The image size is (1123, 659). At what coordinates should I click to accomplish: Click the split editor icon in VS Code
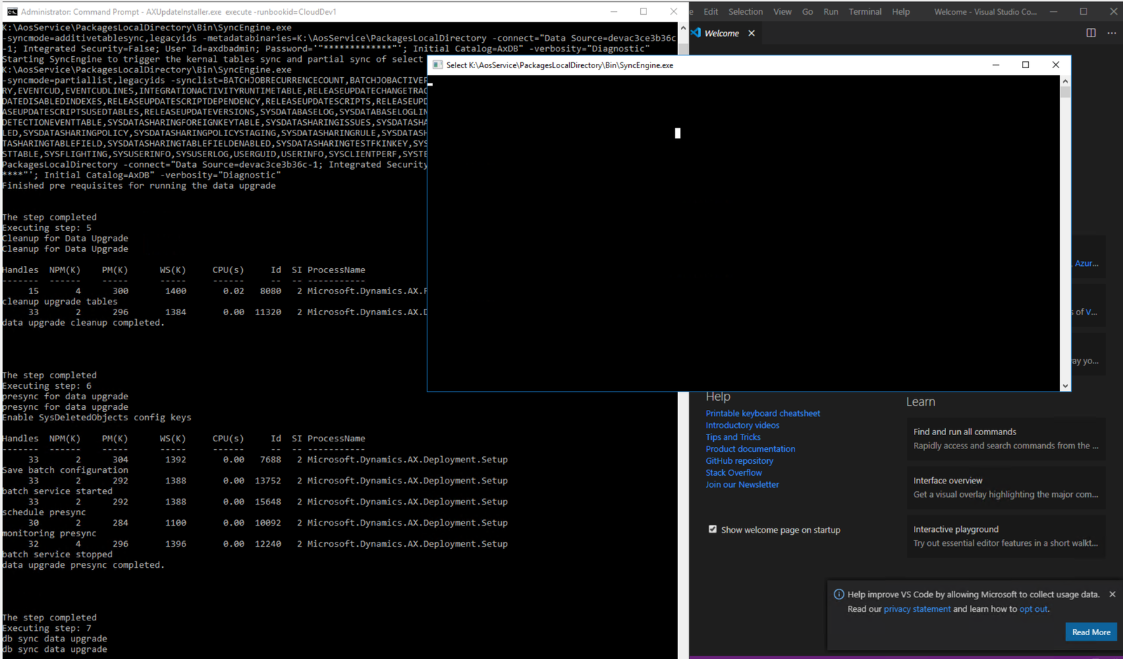[1091, 33]
